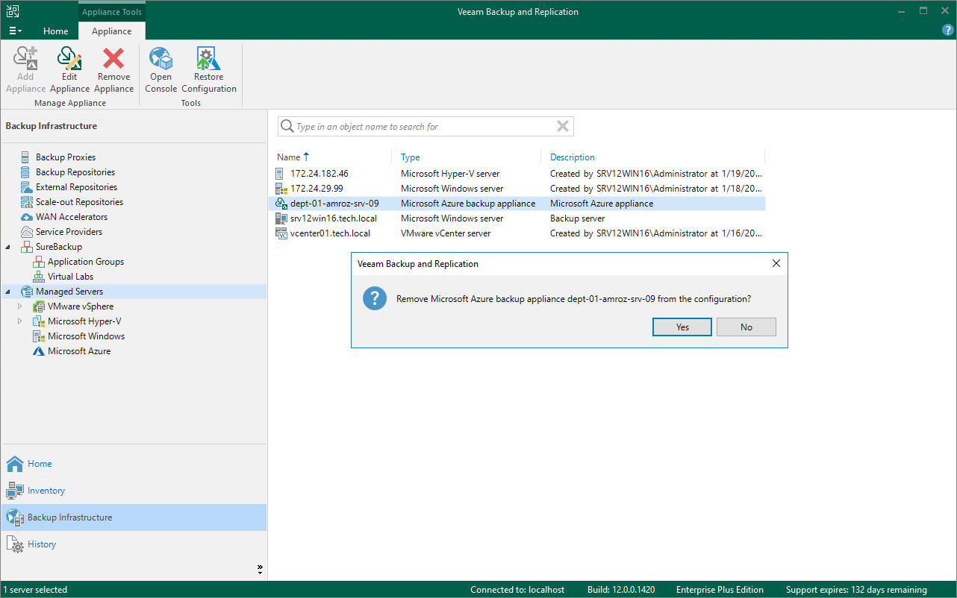Viewport: 957px width, 598px height.
Task: Sort list by the Type column header
Action: pos(411,157)
